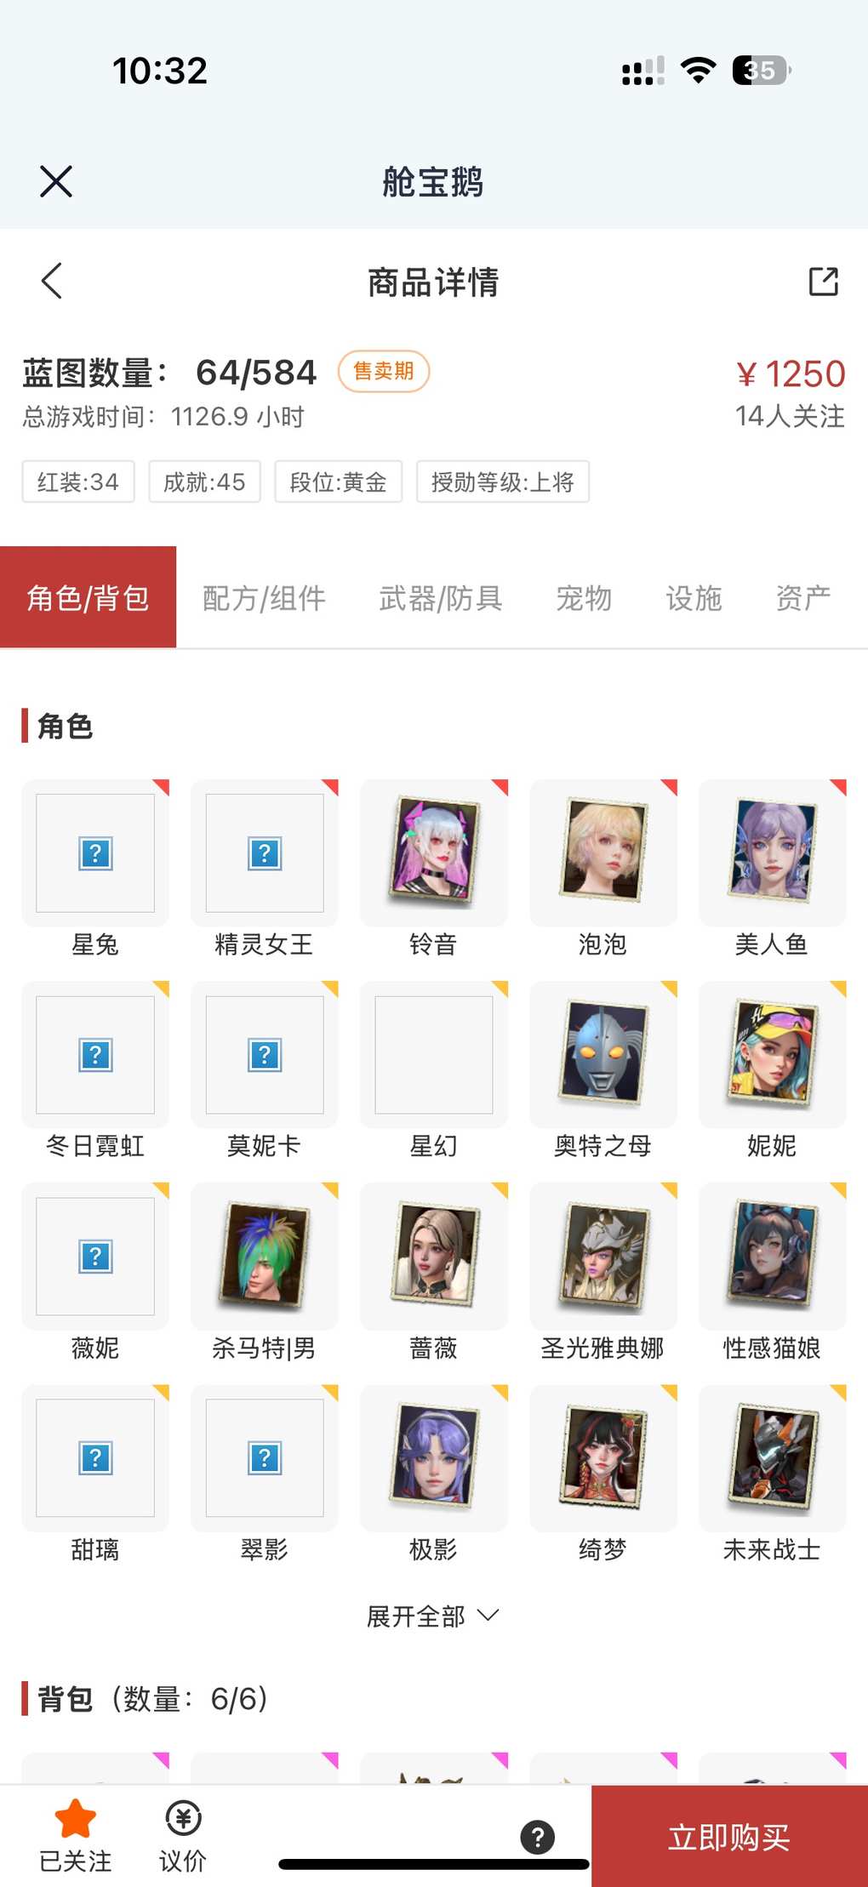Open the share icon beside 商品详情

[823, 282]
